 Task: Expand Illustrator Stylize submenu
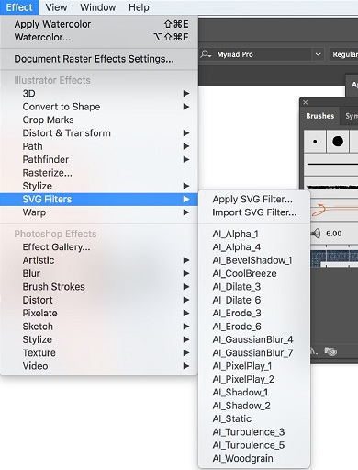[x=99, y=186]
